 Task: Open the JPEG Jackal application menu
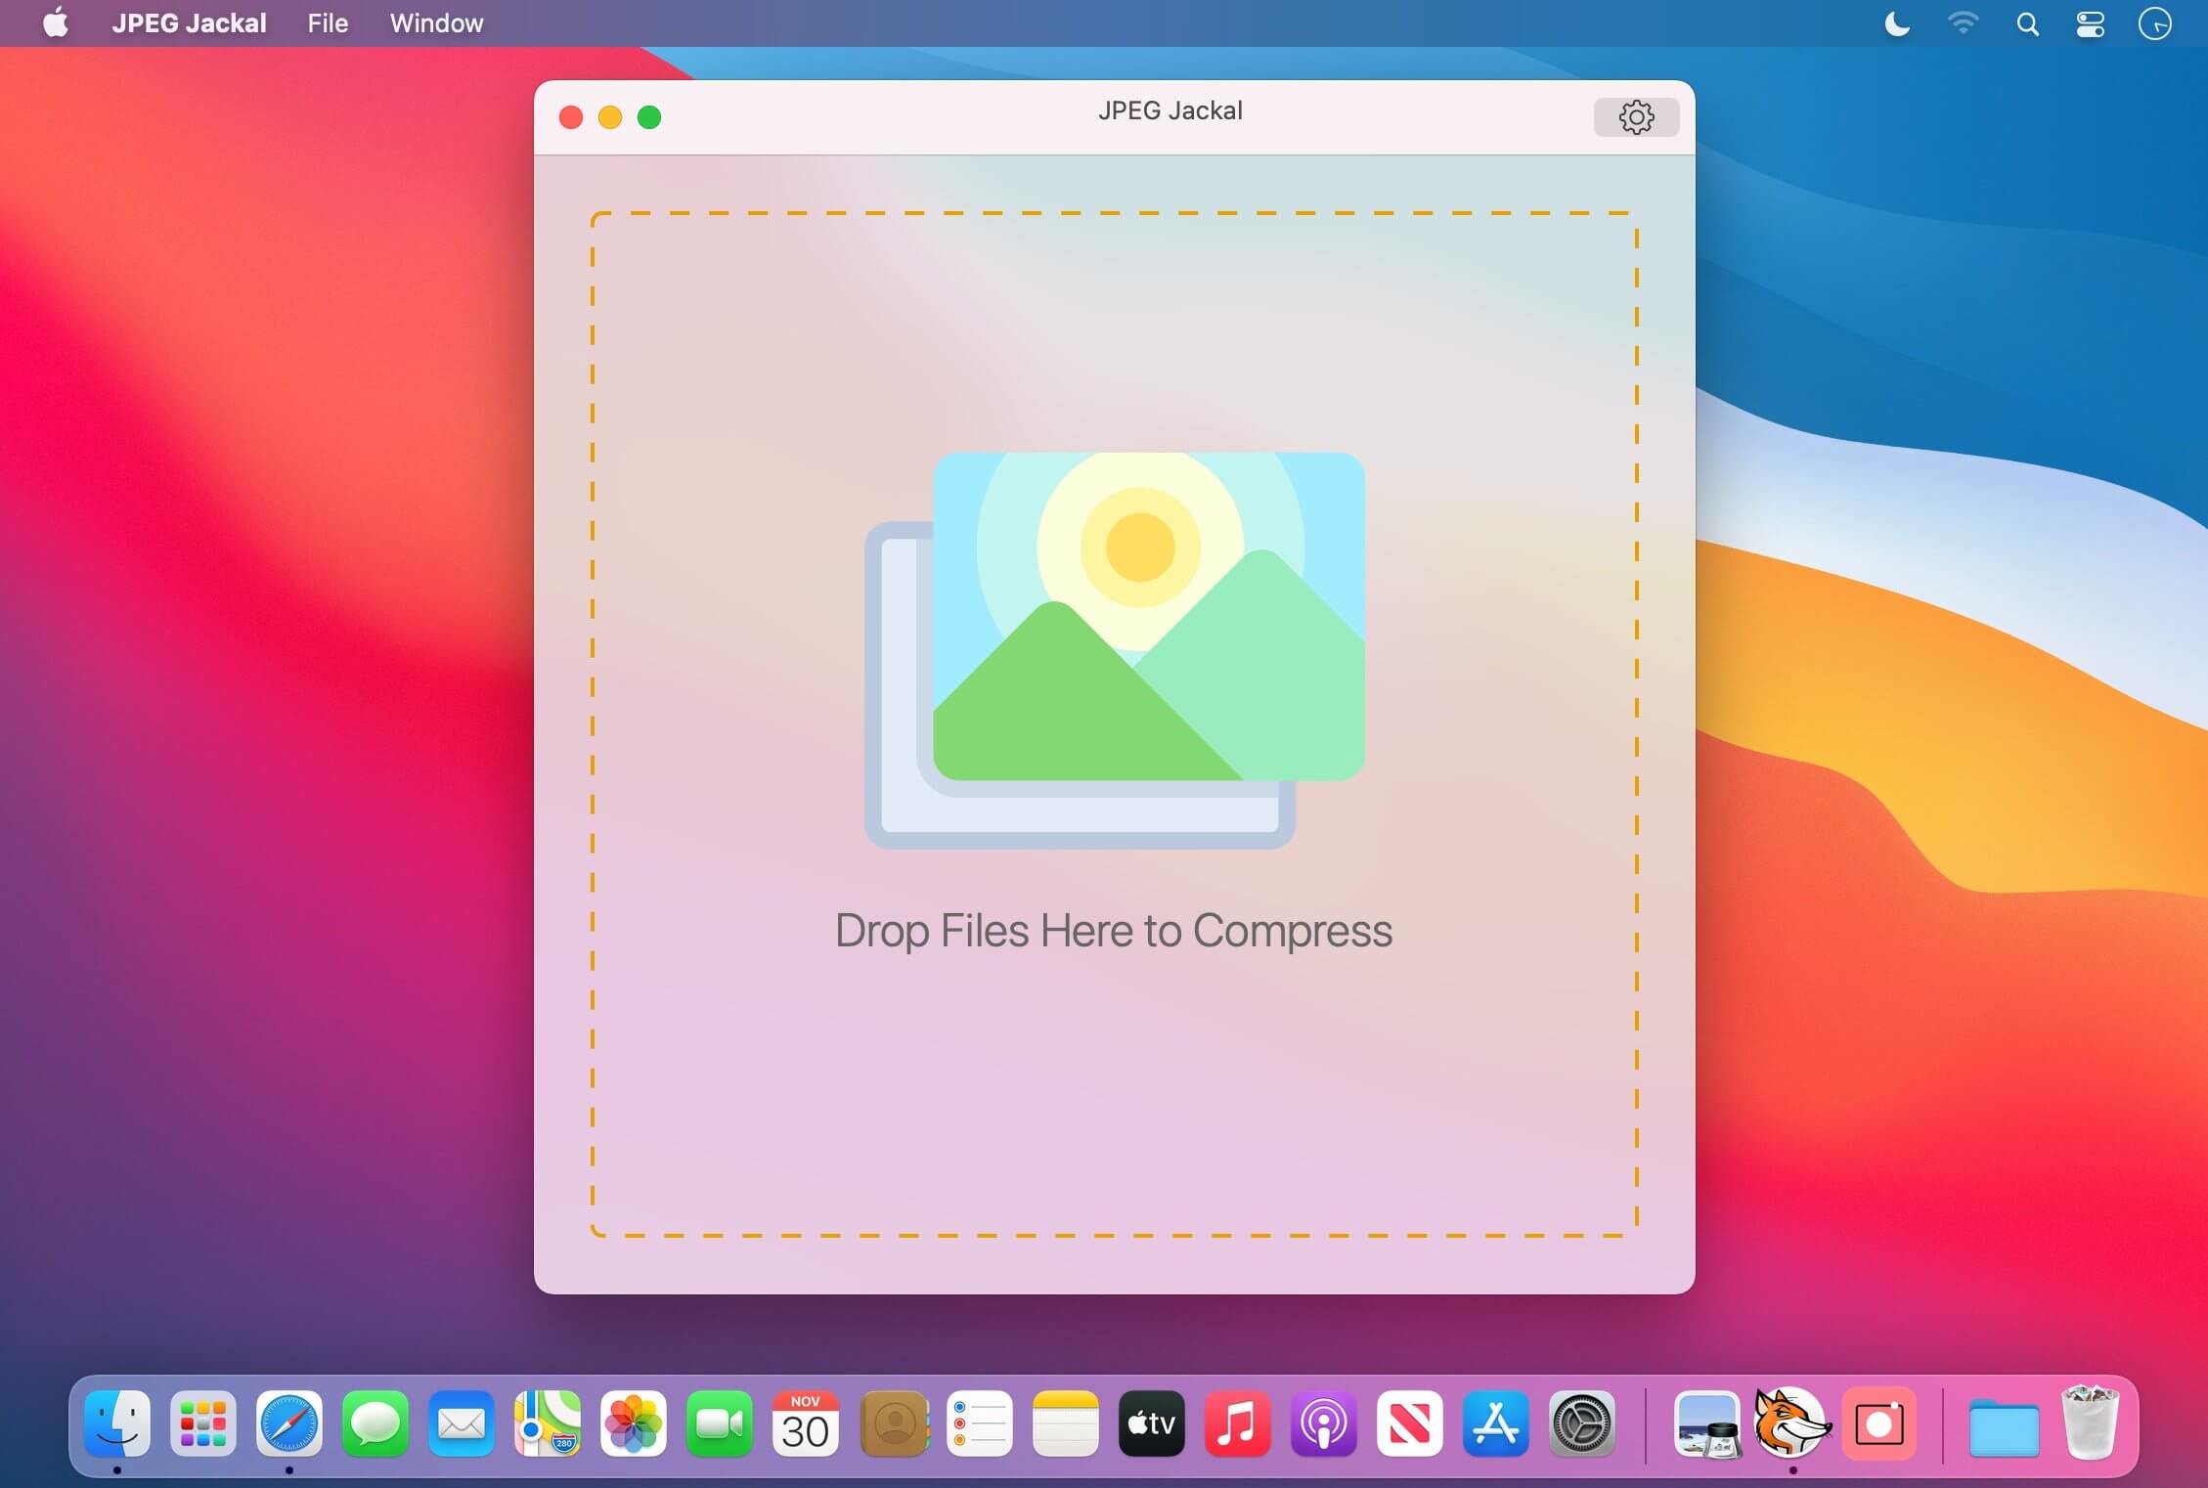[190, 22]
